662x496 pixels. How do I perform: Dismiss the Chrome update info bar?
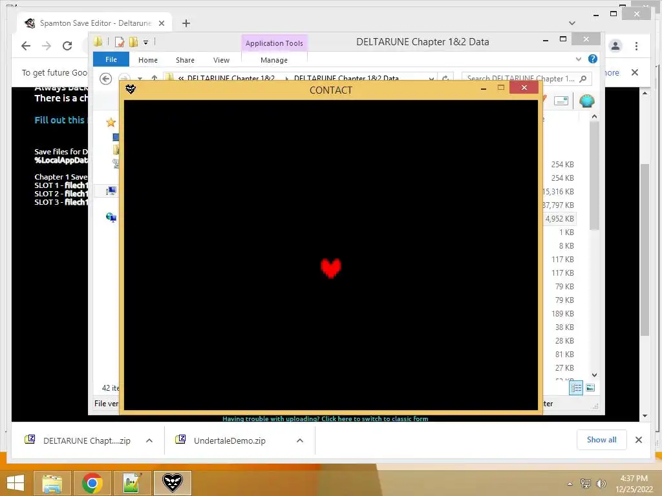click(635, 72)
